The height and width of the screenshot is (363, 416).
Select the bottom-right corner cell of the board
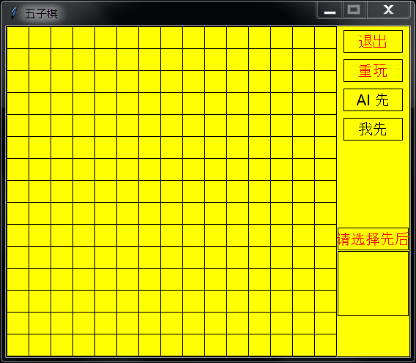[x=325, y=345]
